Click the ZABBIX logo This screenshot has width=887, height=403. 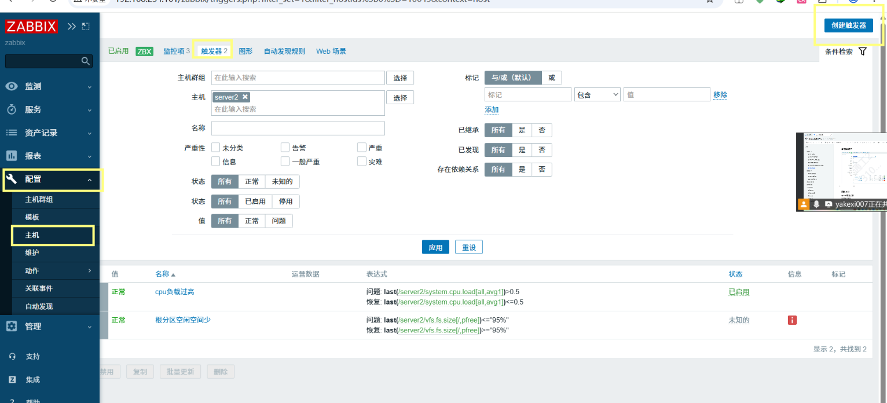pyautogui.click(x=31, y=27)
